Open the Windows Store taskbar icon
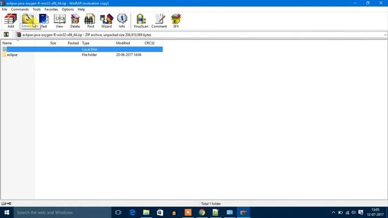The height and width of the screenshot is (218, 388). [160, 213]
